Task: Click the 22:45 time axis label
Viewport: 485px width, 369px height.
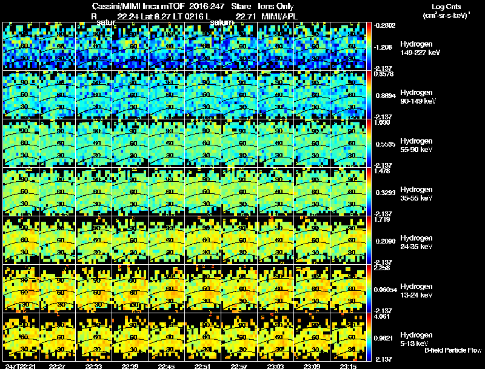Action: tap(166, 366)
